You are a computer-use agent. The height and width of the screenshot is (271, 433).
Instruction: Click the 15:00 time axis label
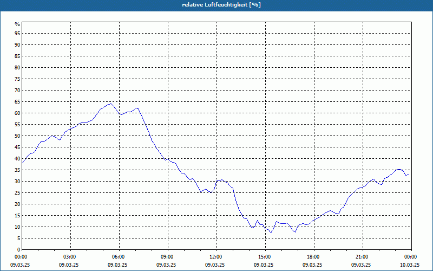[265, 257]
